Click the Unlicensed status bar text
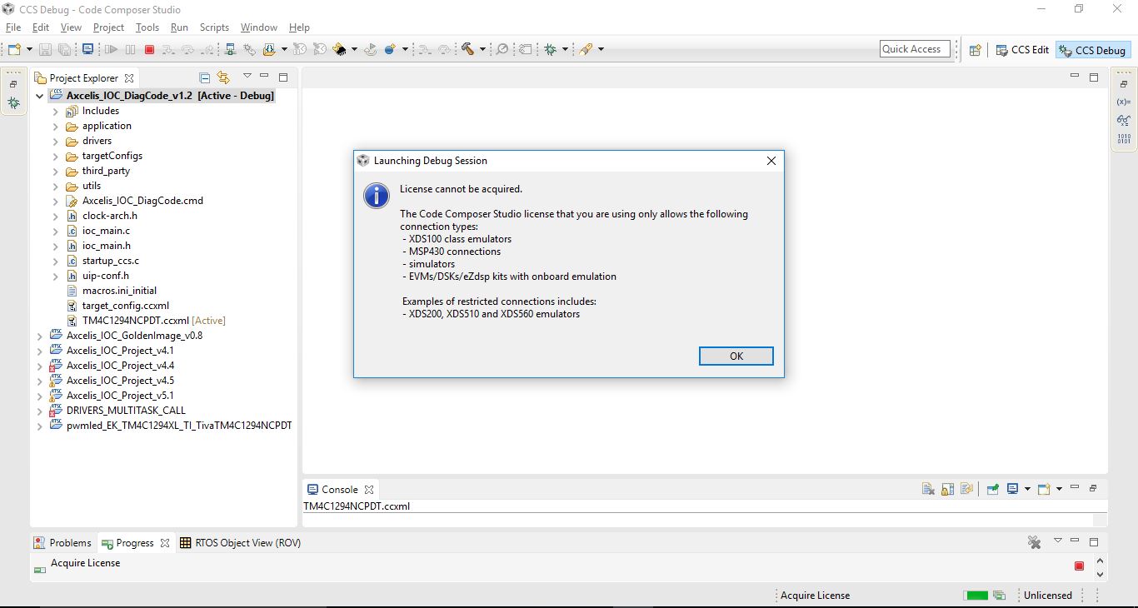Screen dimensions: 1138x608 1048,596
